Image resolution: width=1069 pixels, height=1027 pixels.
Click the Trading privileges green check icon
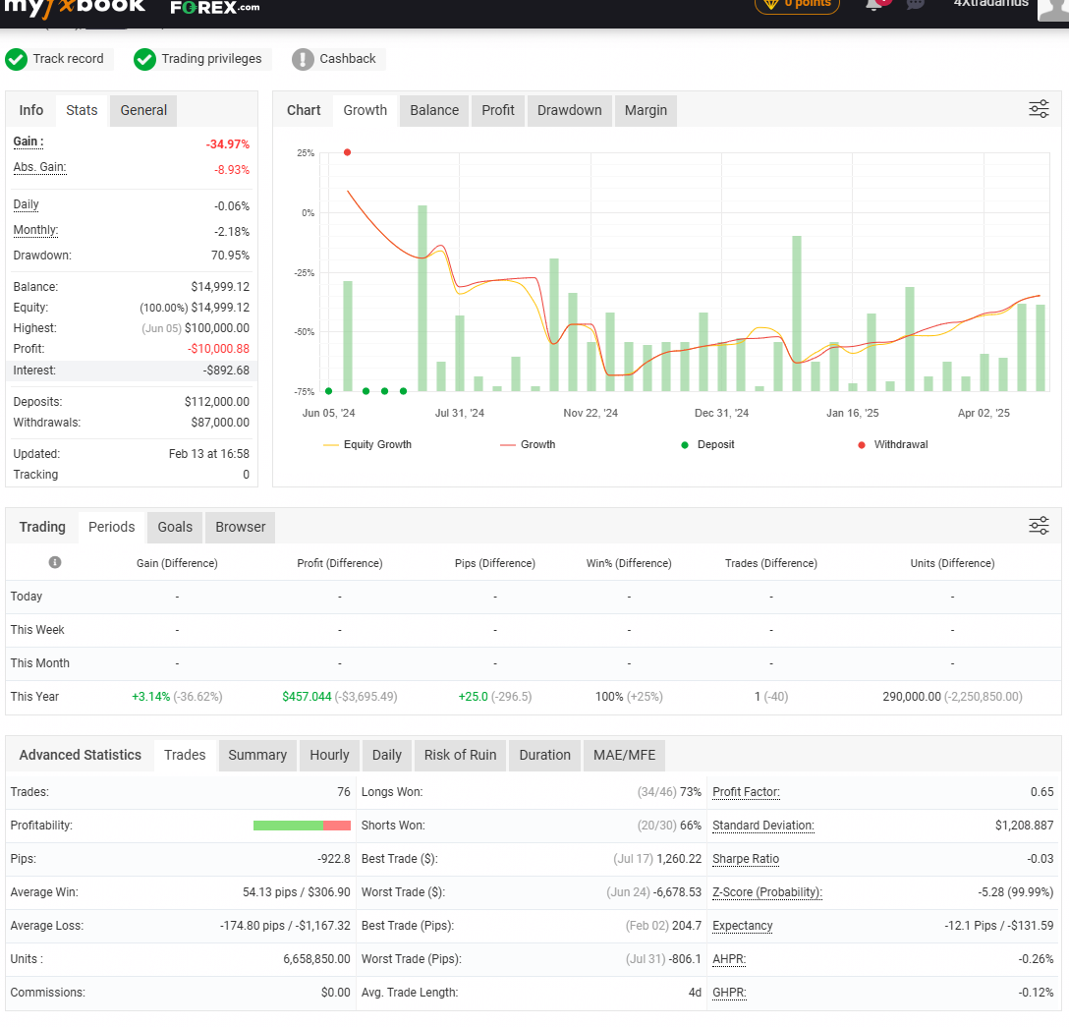(144, 59)
